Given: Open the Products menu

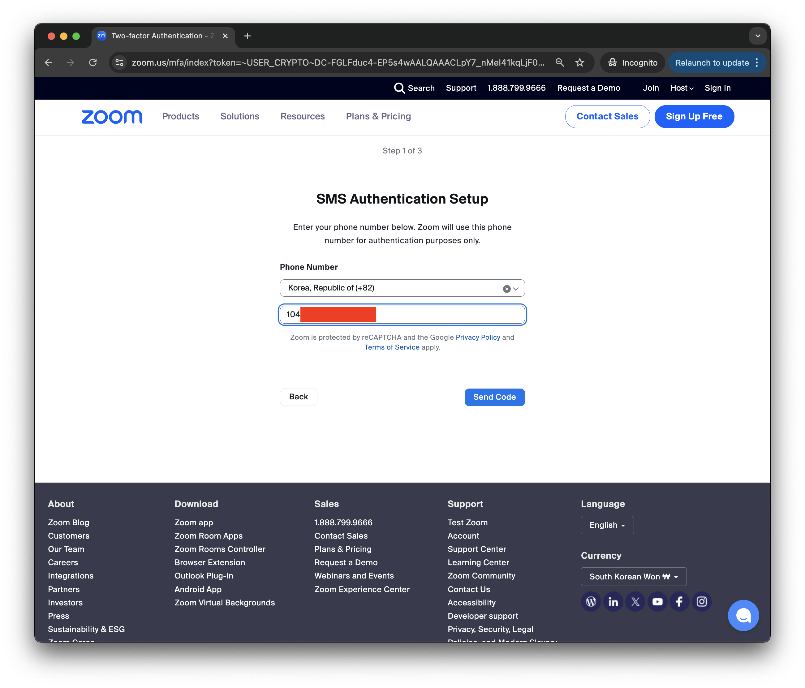Looking at the screenshot, I should pyautogui.click(x=181, y=116).
